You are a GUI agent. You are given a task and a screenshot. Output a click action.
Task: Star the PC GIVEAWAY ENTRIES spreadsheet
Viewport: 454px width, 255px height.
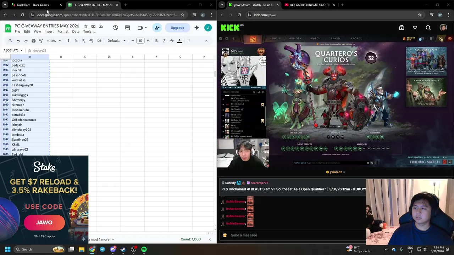pos(86,26)
